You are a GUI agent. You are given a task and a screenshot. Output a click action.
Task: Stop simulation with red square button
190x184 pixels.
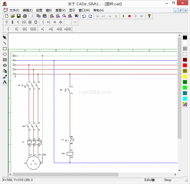point(130,16)
